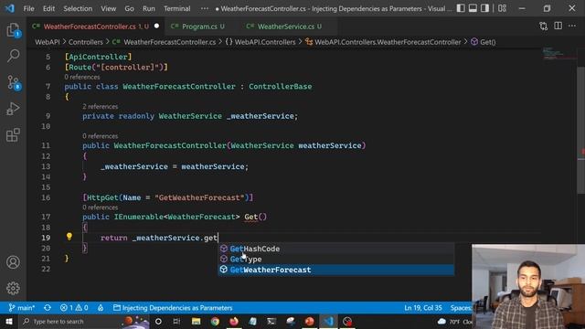Open the Run and Debug view
Screen dimensions: 585x329
pos(13,109)
